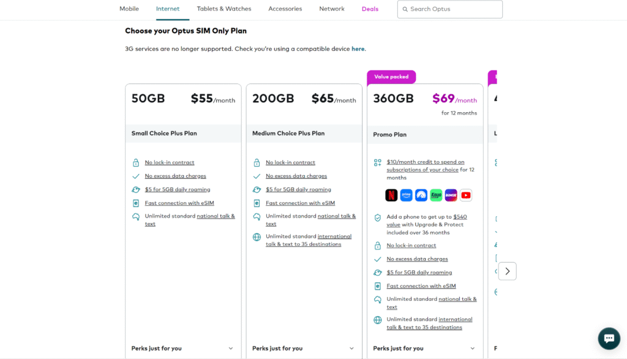
Task: Expand Perks just for you on 200GB plan
Action: 351,349
